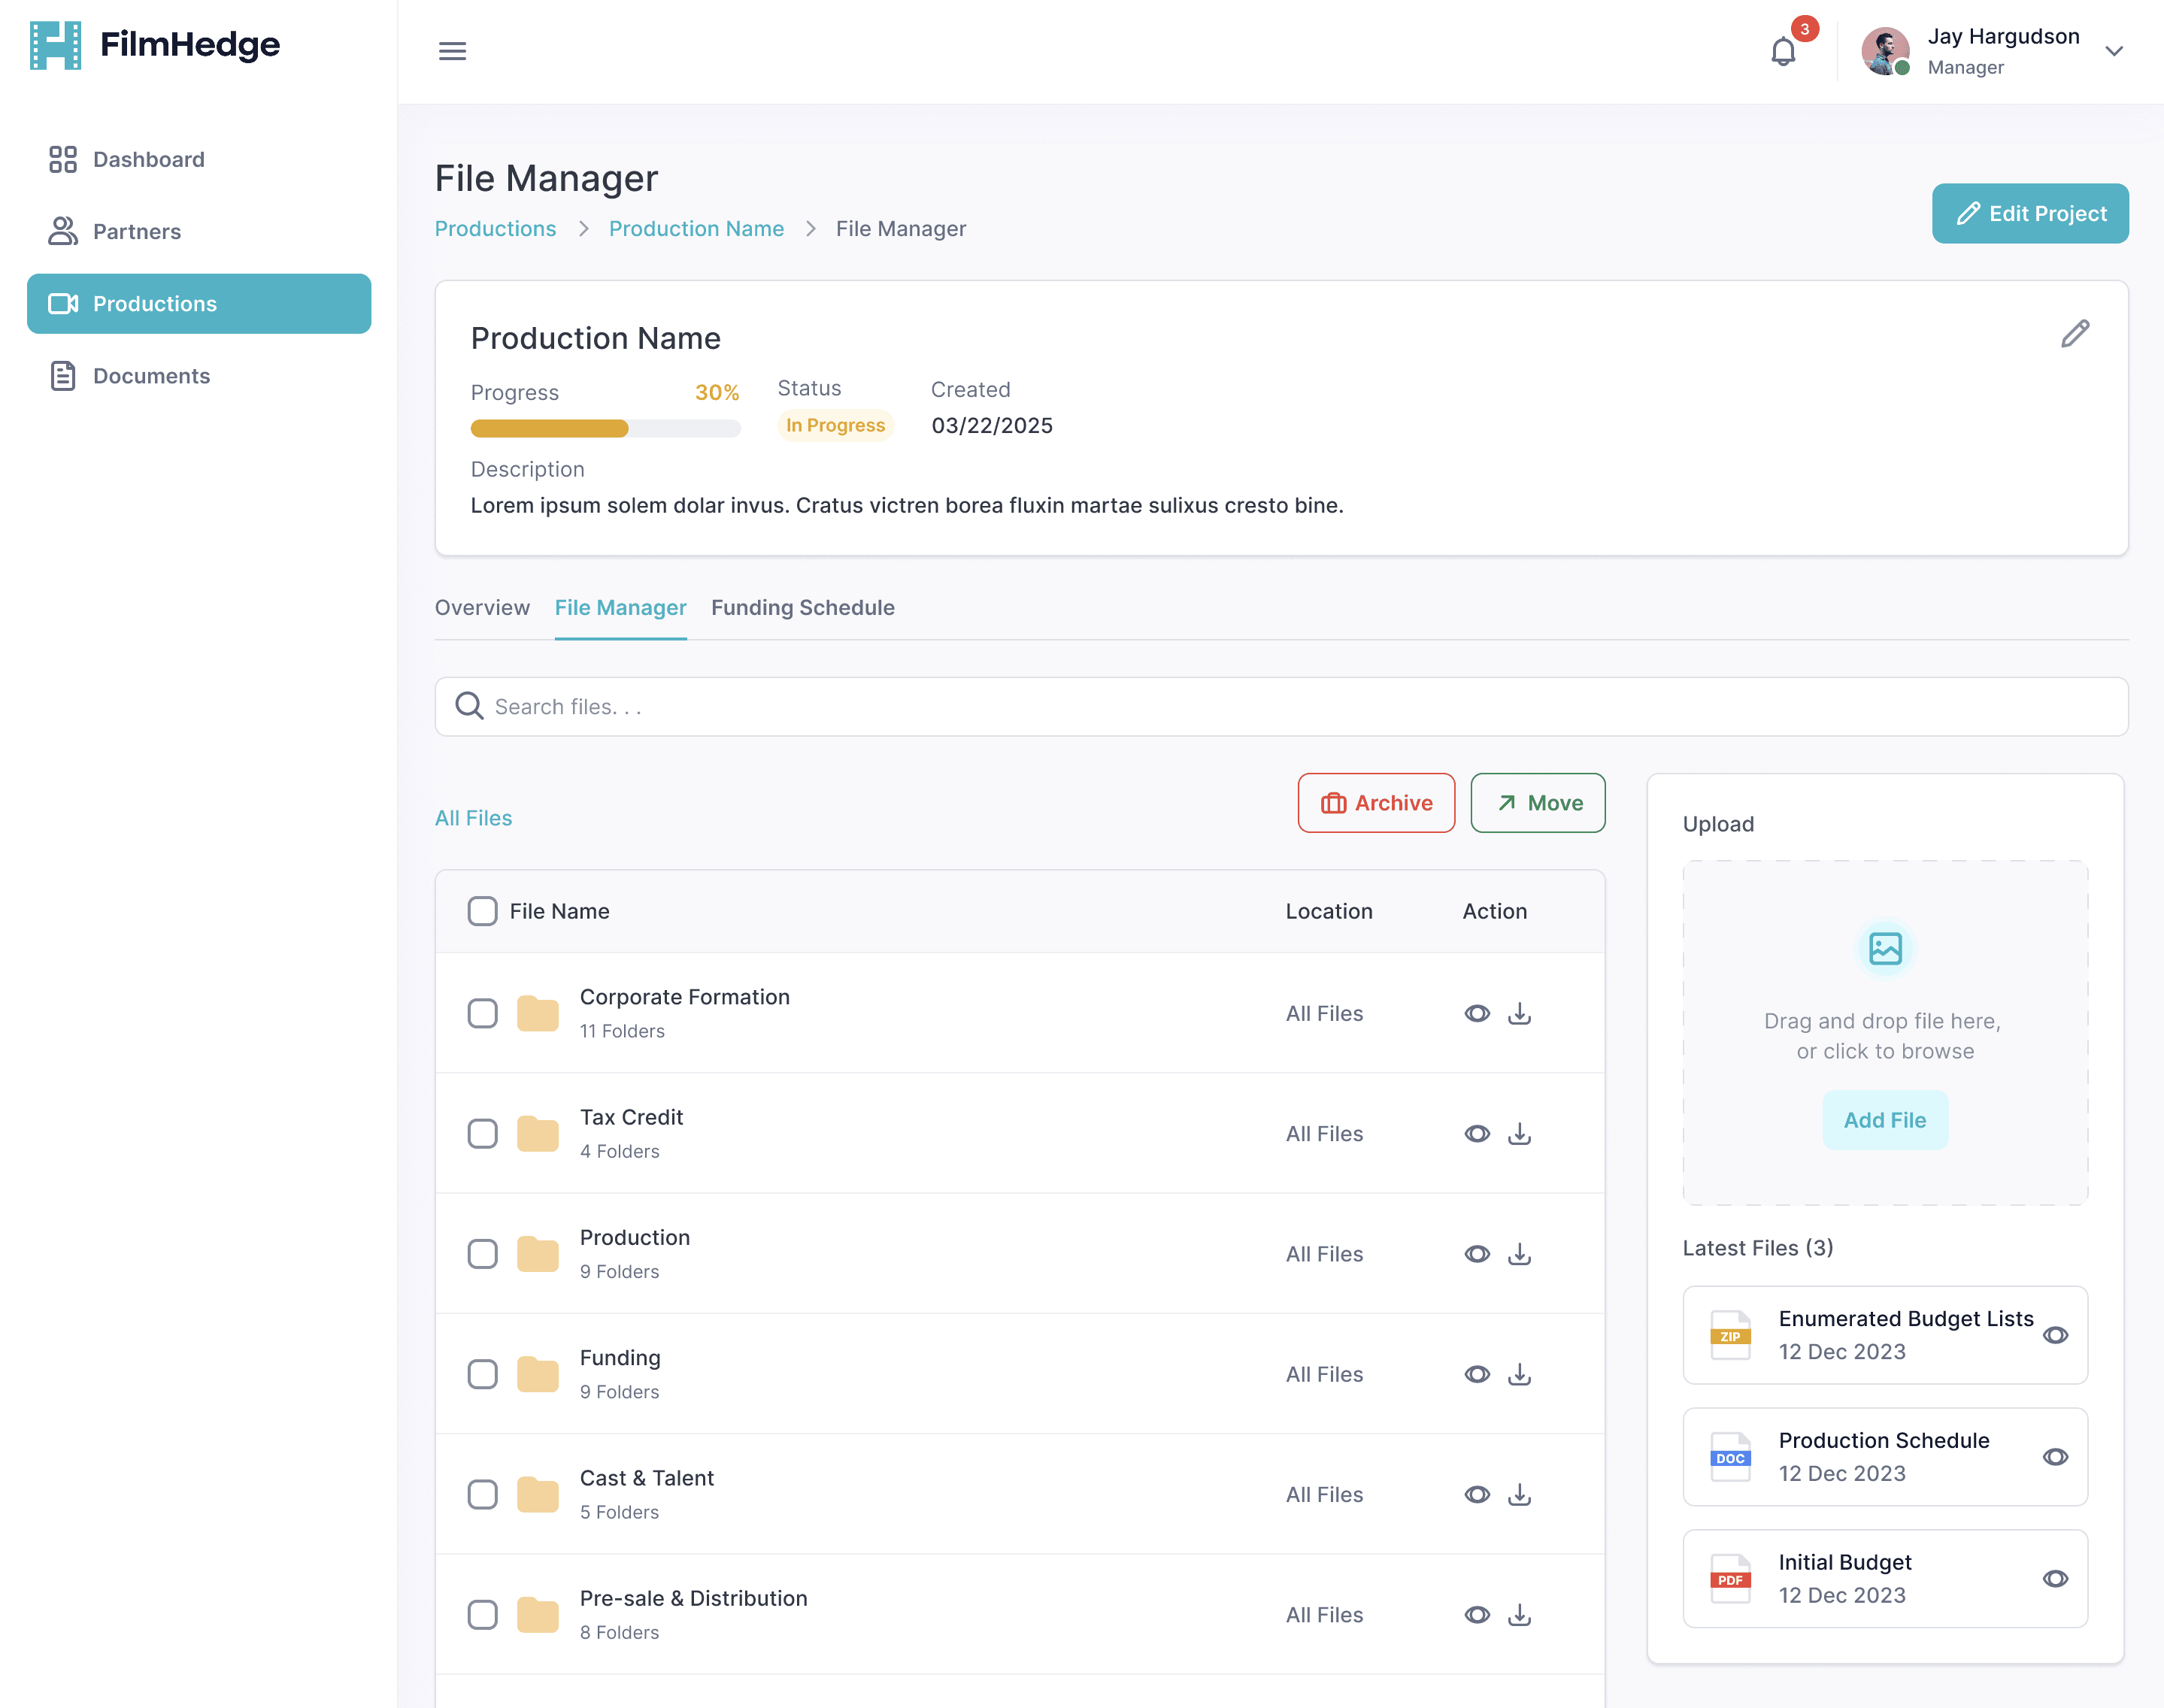Click the PDF icon for Initial Budget
The image size is (2164, 1708).
click(x=1730, y=1579)
